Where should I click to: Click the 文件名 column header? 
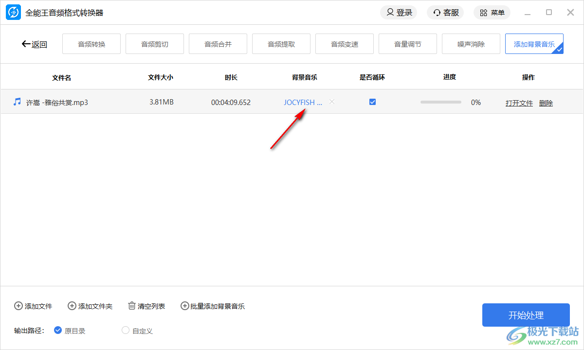pyautogui.click(x=62, y=77)
